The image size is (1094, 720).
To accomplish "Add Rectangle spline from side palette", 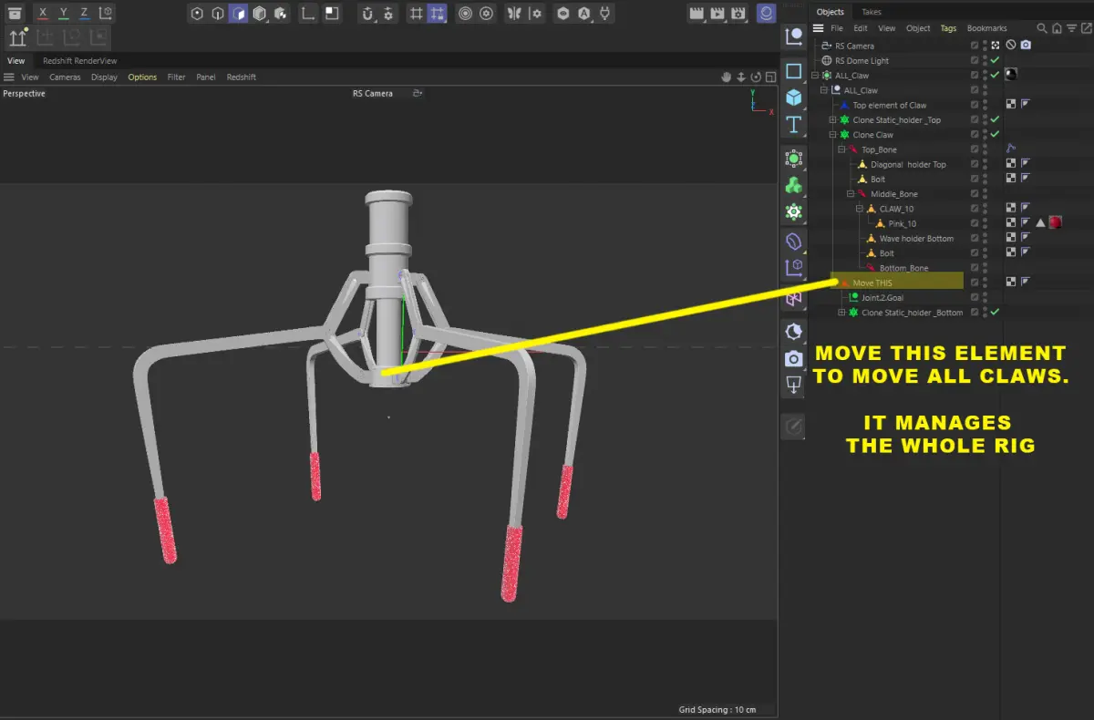I will click(x=793, y=71).
